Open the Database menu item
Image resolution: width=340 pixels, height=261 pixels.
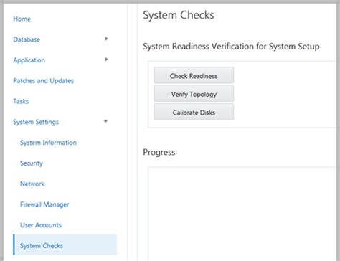click(27, 39)
